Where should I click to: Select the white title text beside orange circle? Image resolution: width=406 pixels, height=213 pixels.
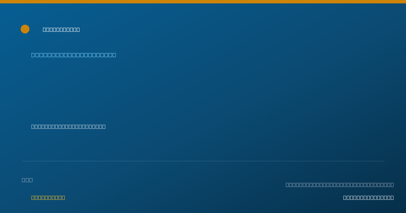click(61, 29)
